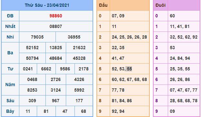201x117 pixels.
Task: Select seventh prize number 81 in Bảy row
Action: (46, 111)
